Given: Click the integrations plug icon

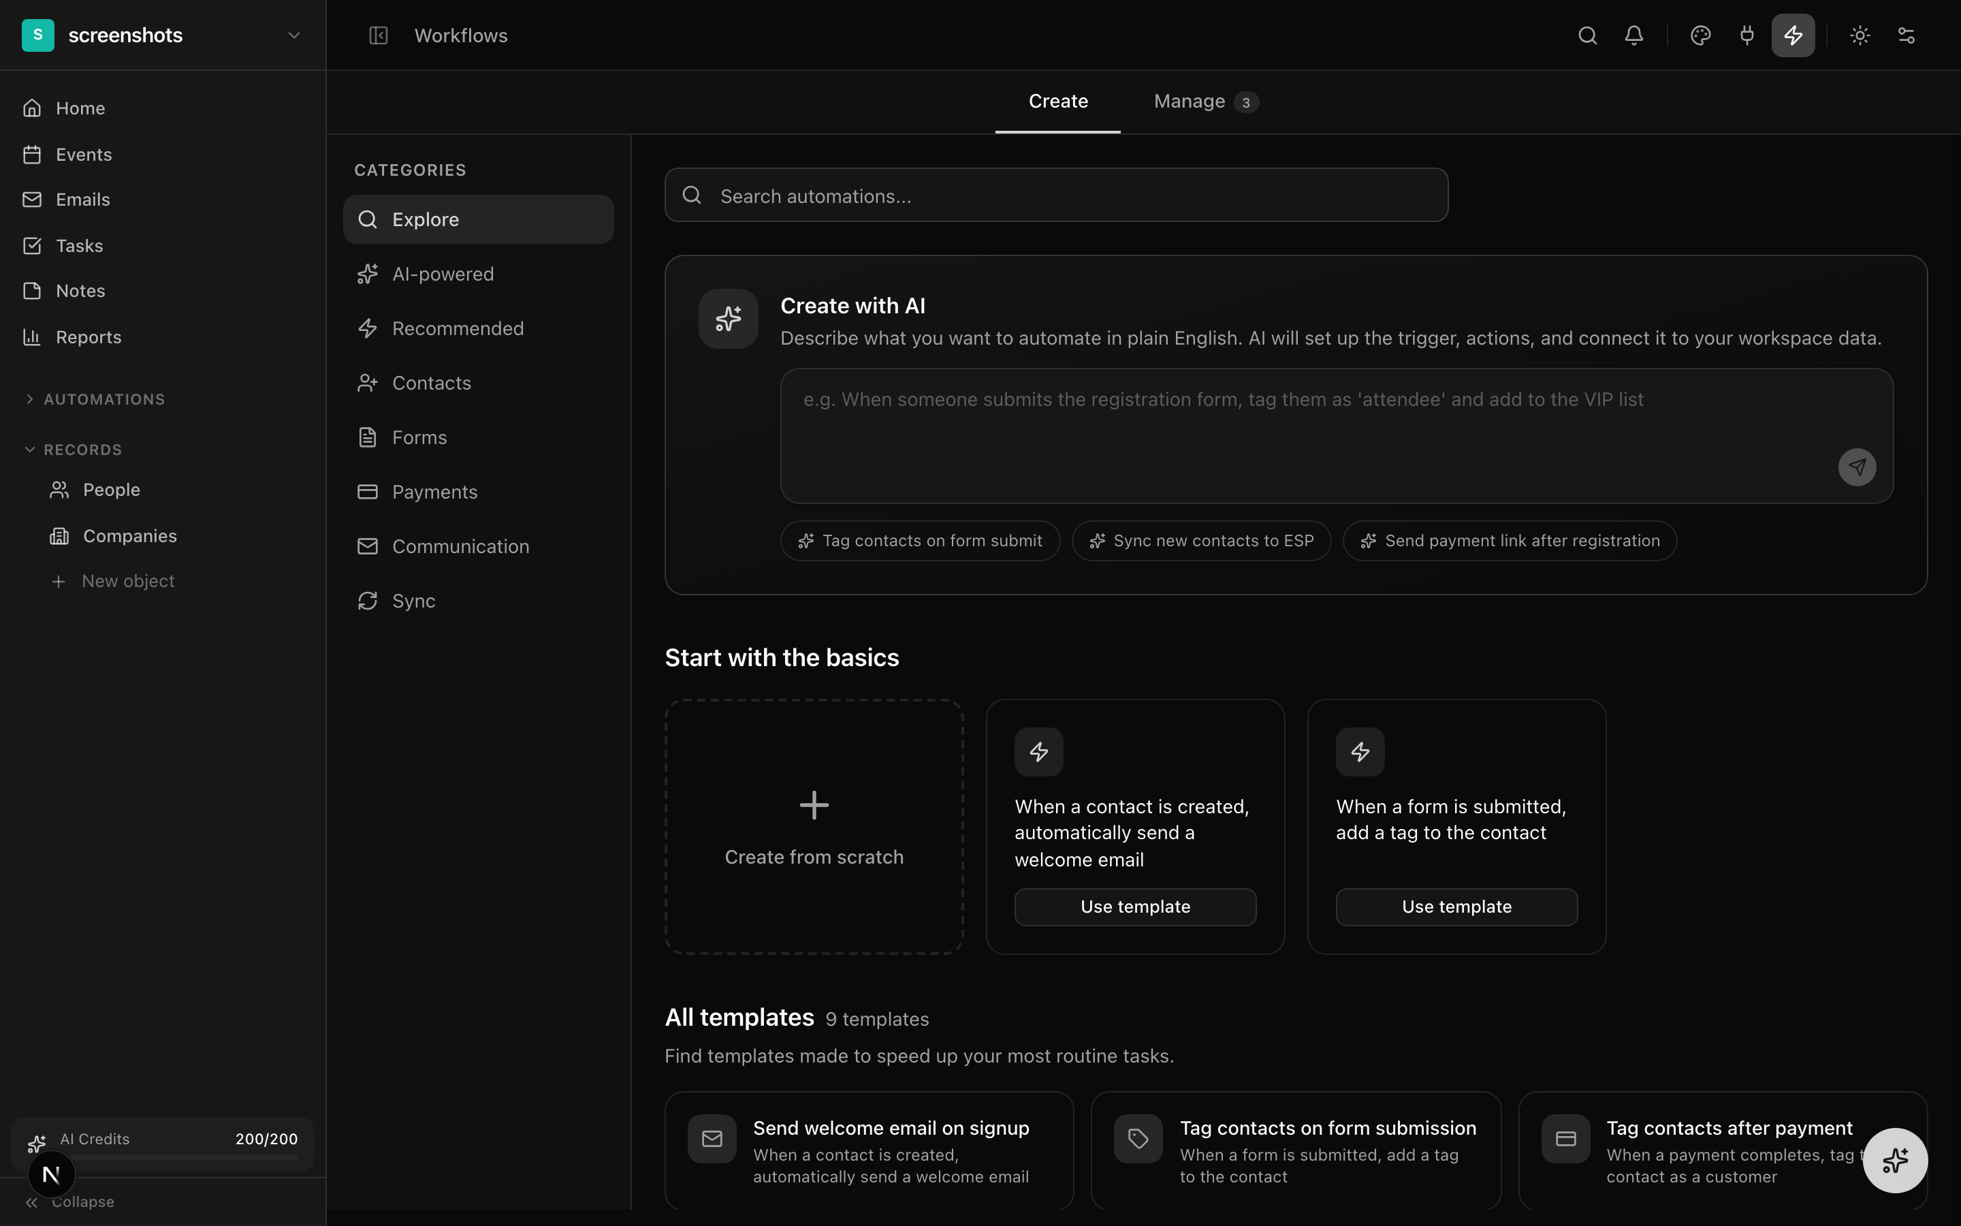Looking at the screenshot, I should pos(1747,35).
